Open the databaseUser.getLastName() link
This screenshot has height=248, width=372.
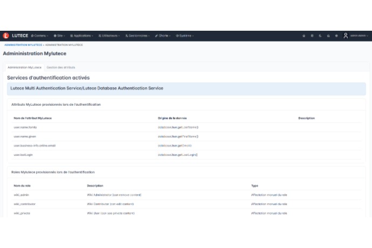(x=178, y=127)
